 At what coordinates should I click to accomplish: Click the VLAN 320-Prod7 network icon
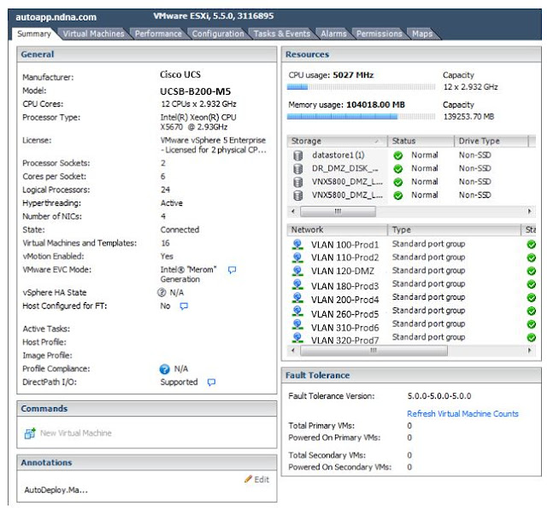[x=297, y=337]
